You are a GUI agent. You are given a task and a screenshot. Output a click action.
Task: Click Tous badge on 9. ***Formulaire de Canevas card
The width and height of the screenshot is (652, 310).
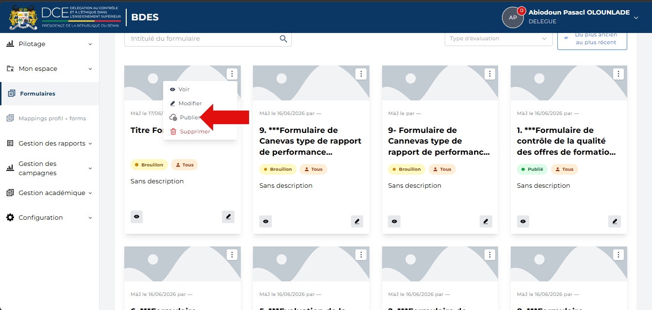pos(314,169)
